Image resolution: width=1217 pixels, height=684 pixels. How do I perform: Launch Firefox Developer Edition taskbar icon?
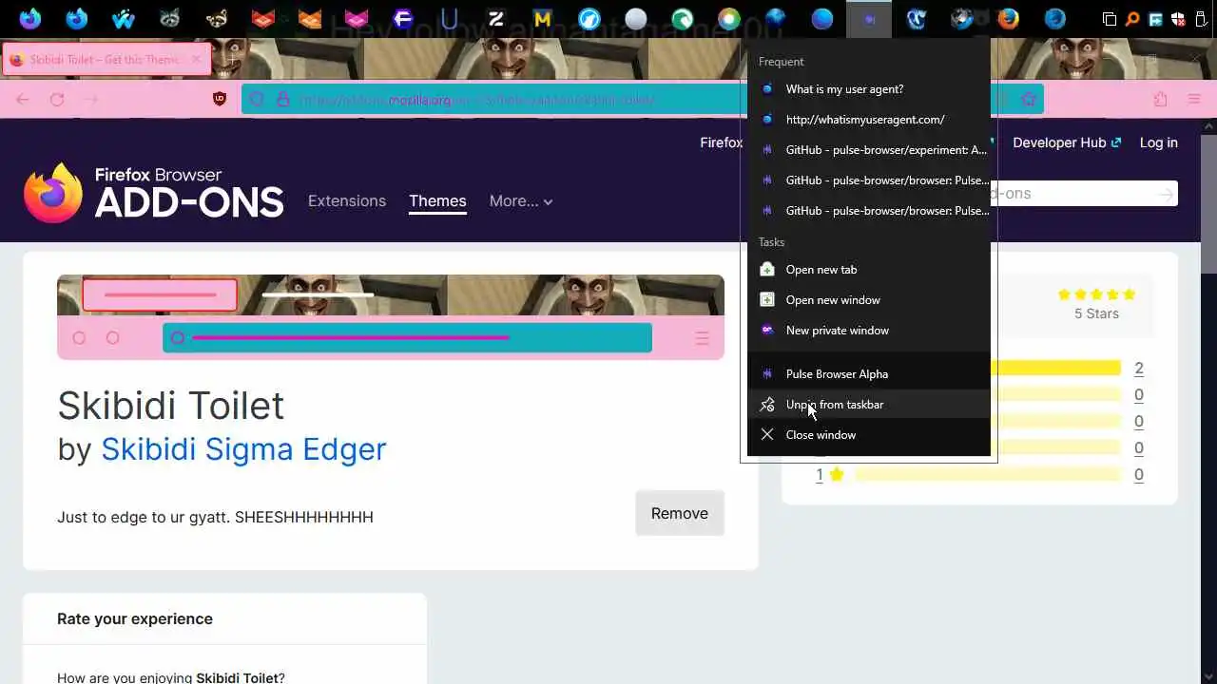click(x=76, y=18)
